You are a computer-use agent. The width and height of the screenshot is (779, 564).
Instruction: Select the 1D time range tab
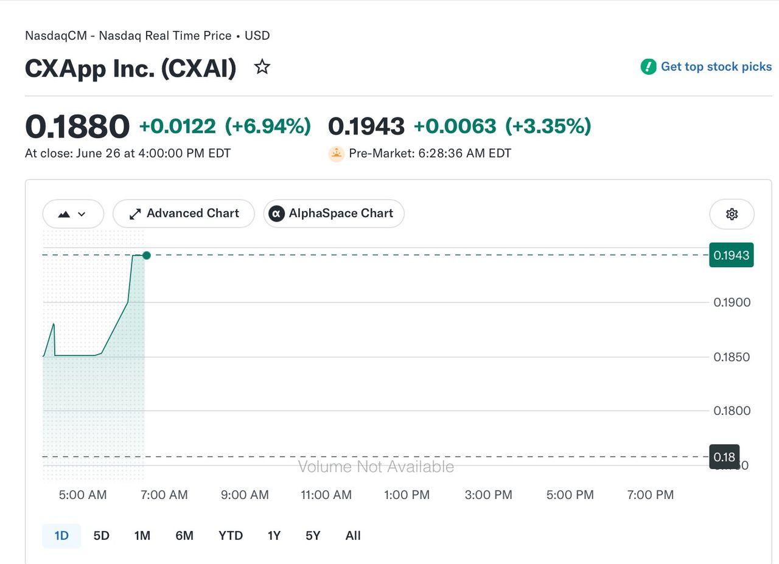pos(61,536)
